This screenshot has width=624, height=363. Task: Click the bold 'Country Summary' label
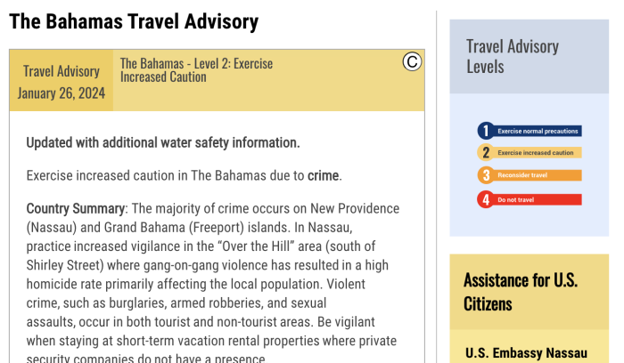click(76, 208)
